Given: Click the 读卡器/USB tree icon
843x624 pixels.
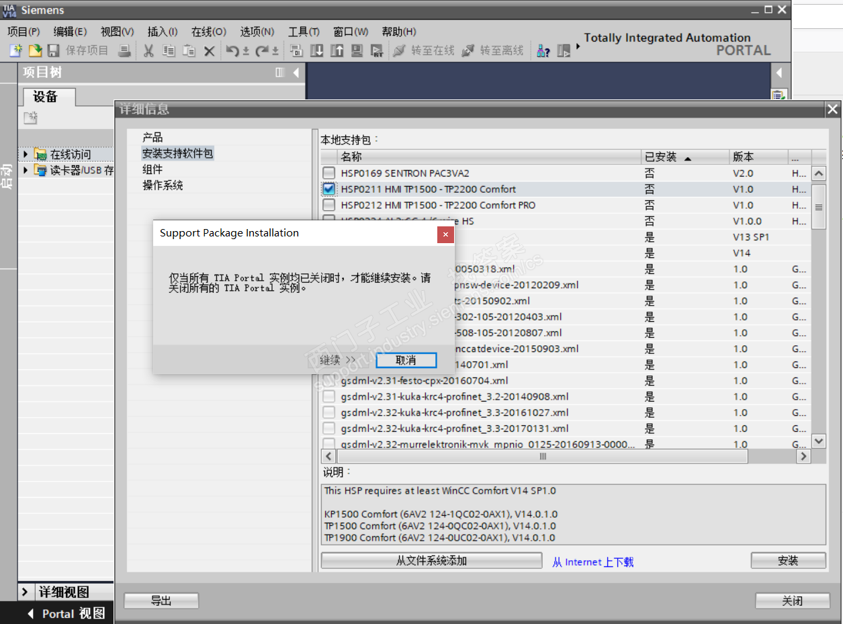Looking at the screenshot, I should [41, 170].
